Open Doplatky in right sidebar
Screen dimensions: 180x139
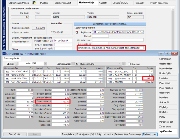pos(168,112)
